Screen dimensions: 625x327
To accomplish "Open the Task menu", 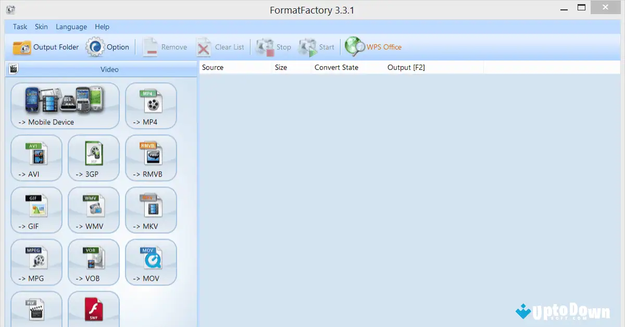I will click(x=20, y=27).
